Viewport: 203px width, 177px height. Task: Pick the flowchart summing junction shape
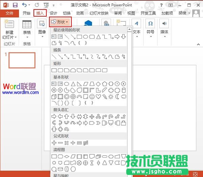pos(79,163)
